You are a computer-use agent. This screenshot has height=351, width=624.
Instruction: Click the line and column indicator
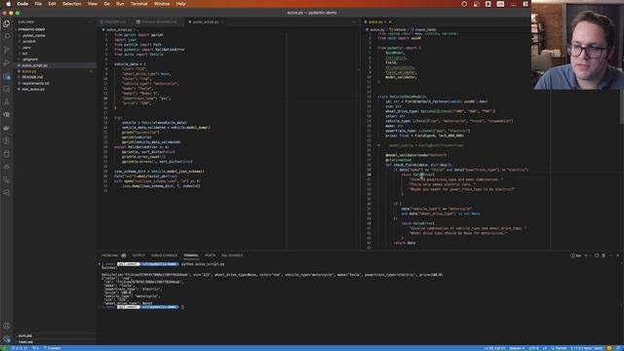(x=494, y=348)
